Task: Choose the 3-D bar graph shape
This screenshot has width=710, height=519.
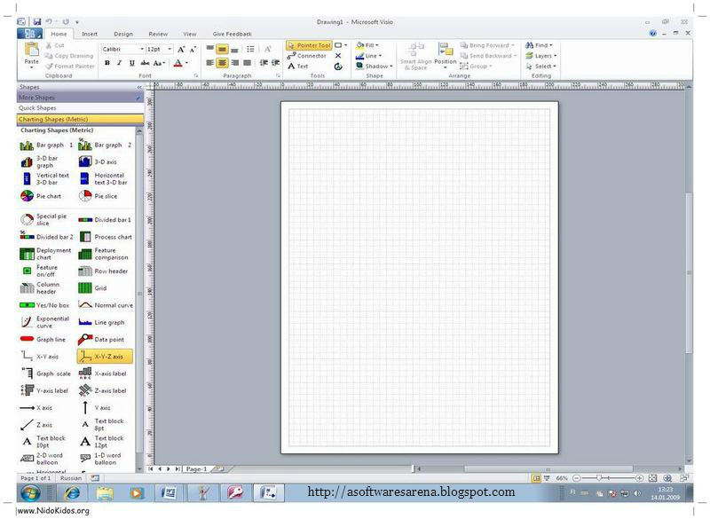Action: click(40, 161)
